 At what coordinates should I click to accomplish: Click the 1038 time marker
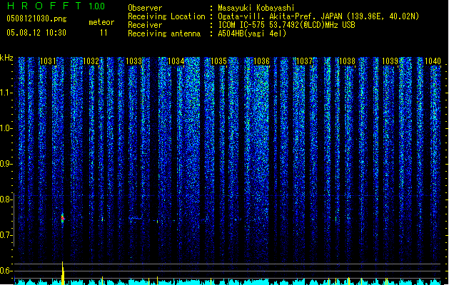pyautogui.click(x=347, y=61)
